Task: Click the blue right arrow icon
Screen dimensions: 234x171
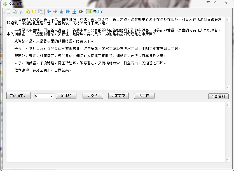Action: click(x=55, y=11)
